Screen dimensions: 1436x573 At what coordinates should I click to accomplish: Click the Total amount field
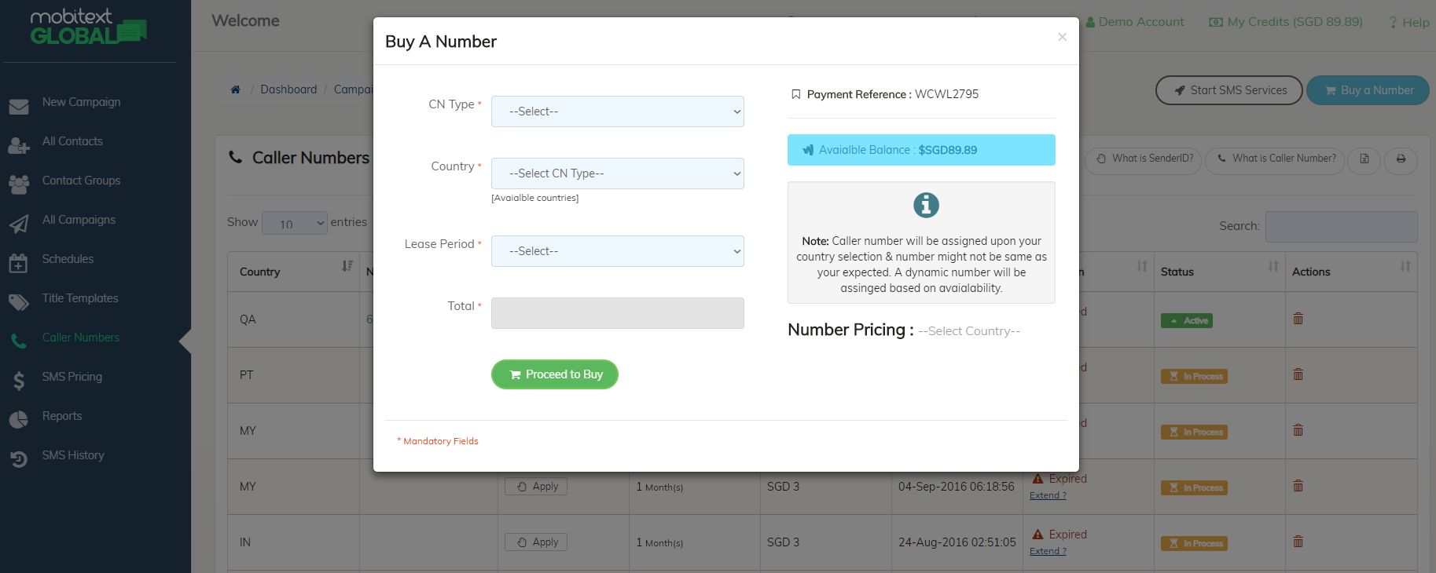coord(617,313)
